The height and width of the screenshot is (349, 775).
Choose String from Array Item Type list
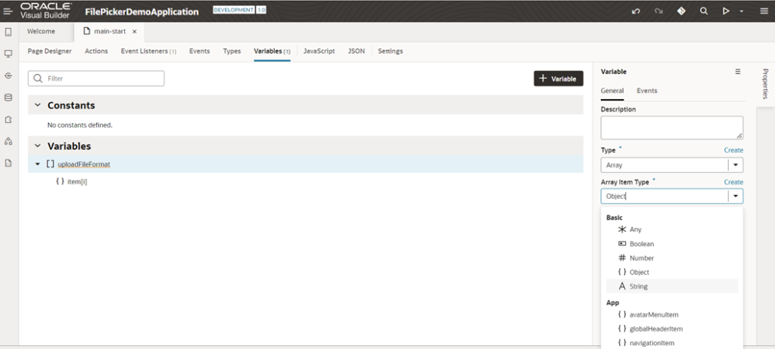[638, 286]
